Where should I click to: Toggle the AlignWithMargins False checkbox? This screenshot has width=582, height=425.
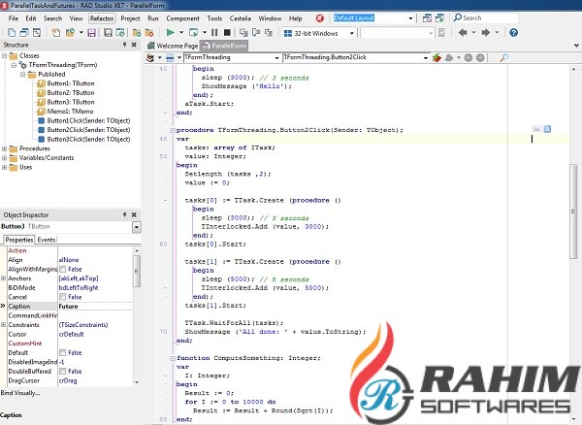click(x=63, y=269)
